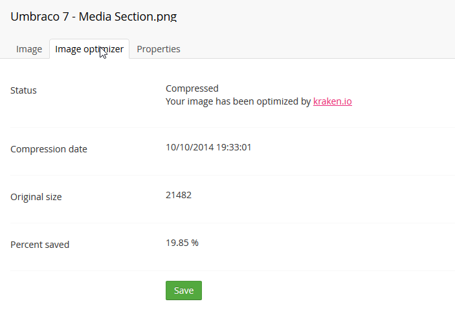Image resolution: width=455 pixels, height=326 pixels.
Task: Open the Properties tab
Action: coord(159,49)
